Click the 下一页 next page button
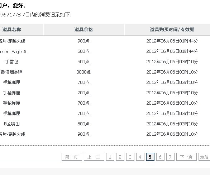 click(x=186, y=157)
